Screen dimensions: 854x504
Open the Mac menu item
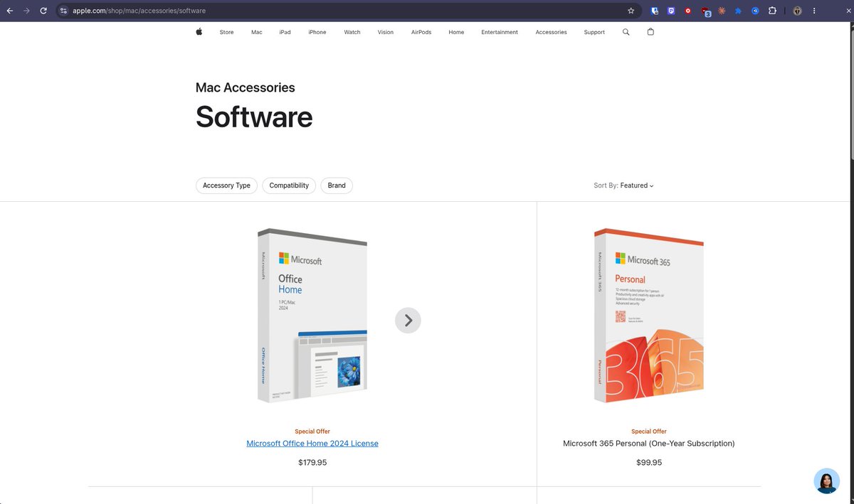click(x=257, y=32)
